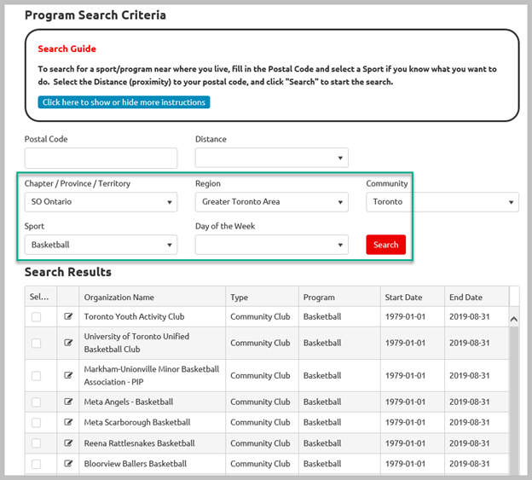The width and height of the screenshot is (532, 480).
Task: Select Meta Scarborough Basketball name
Action: [137, 422]
